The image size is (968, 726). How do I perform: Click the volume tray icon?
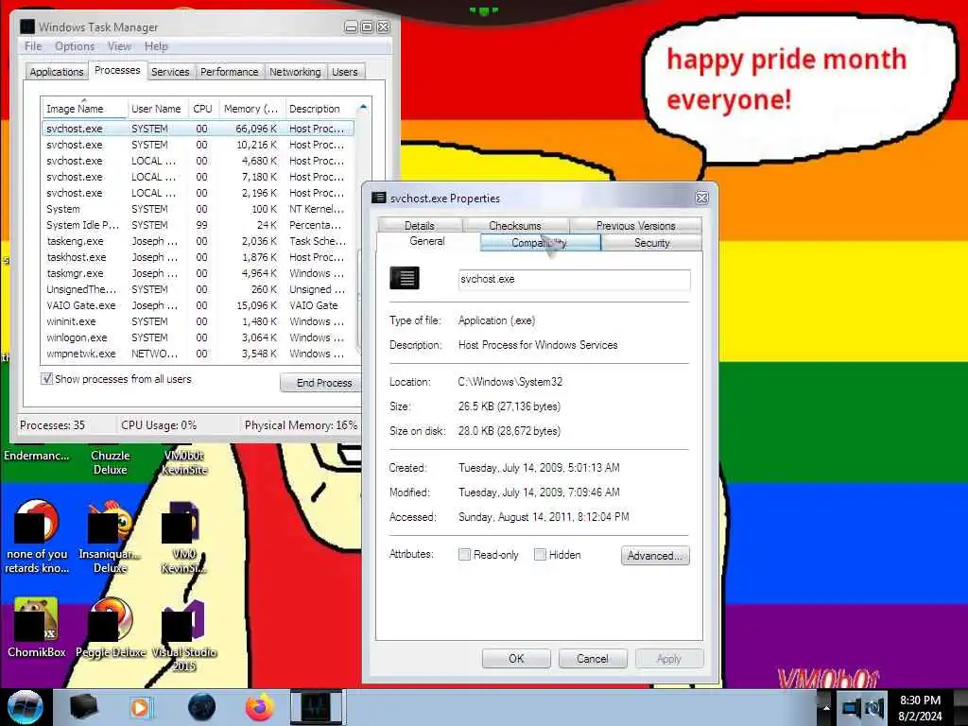874,707
